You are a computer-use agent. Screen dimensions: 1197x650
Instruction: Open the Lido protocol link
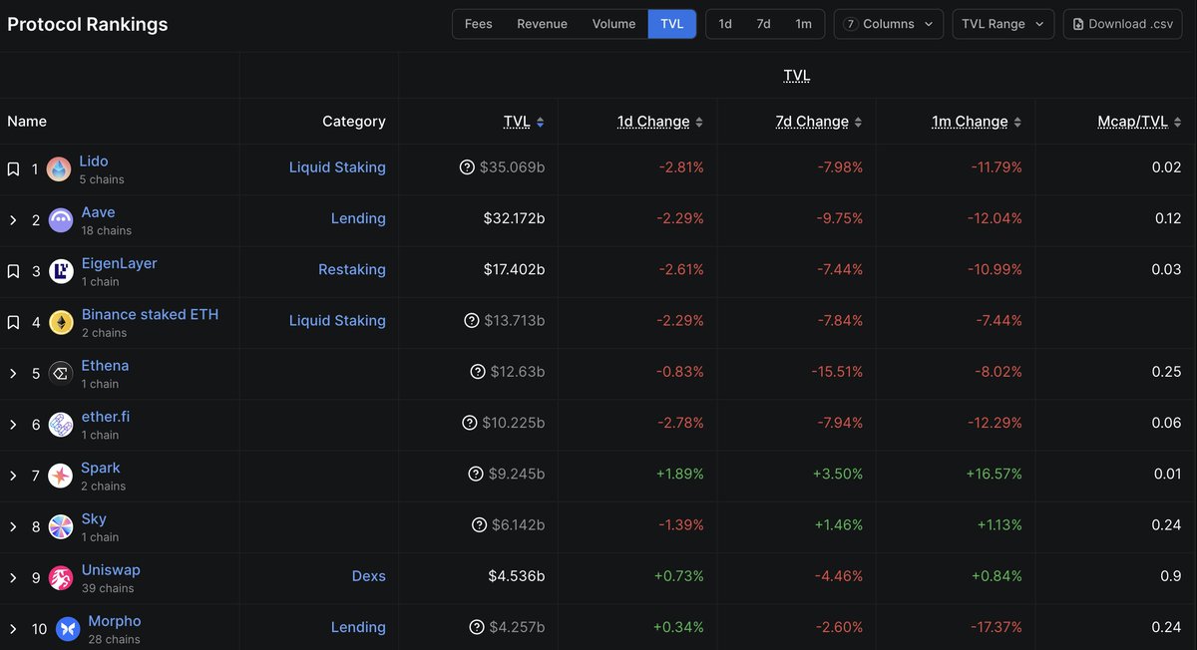click(94, 161)
